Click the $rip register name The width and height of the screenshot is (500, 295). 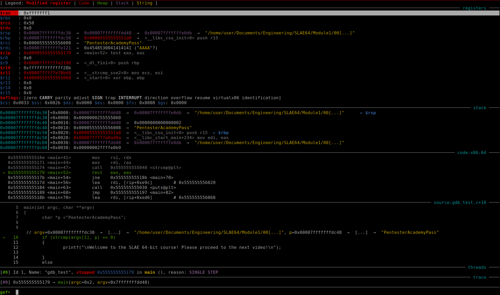pos(5,53)
